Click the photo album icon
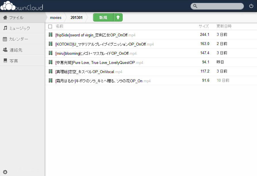 tap(5, 60)
